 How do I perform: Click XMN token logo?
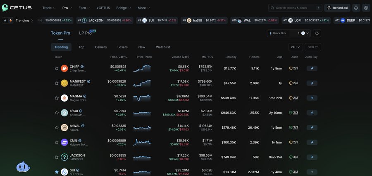(64, 142)
